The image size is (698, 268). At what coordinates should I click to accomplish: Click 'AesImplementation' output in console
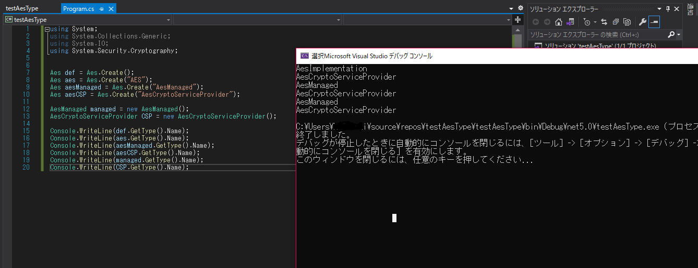point(331,69)
